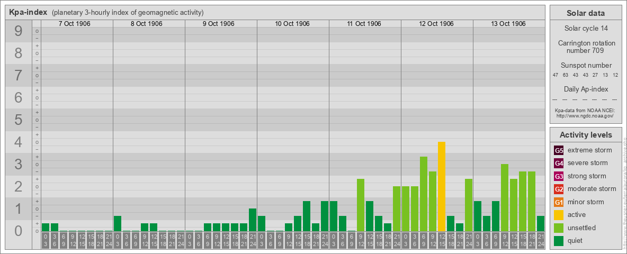Click the '12 15' time slot under 12 Oct
This screenshot has width=627, height=254.
click(442, 241)
